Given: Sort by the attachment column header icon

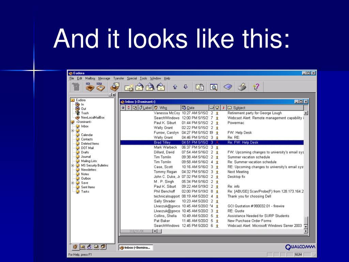Looking at the screenshot, I should [135, 108].
